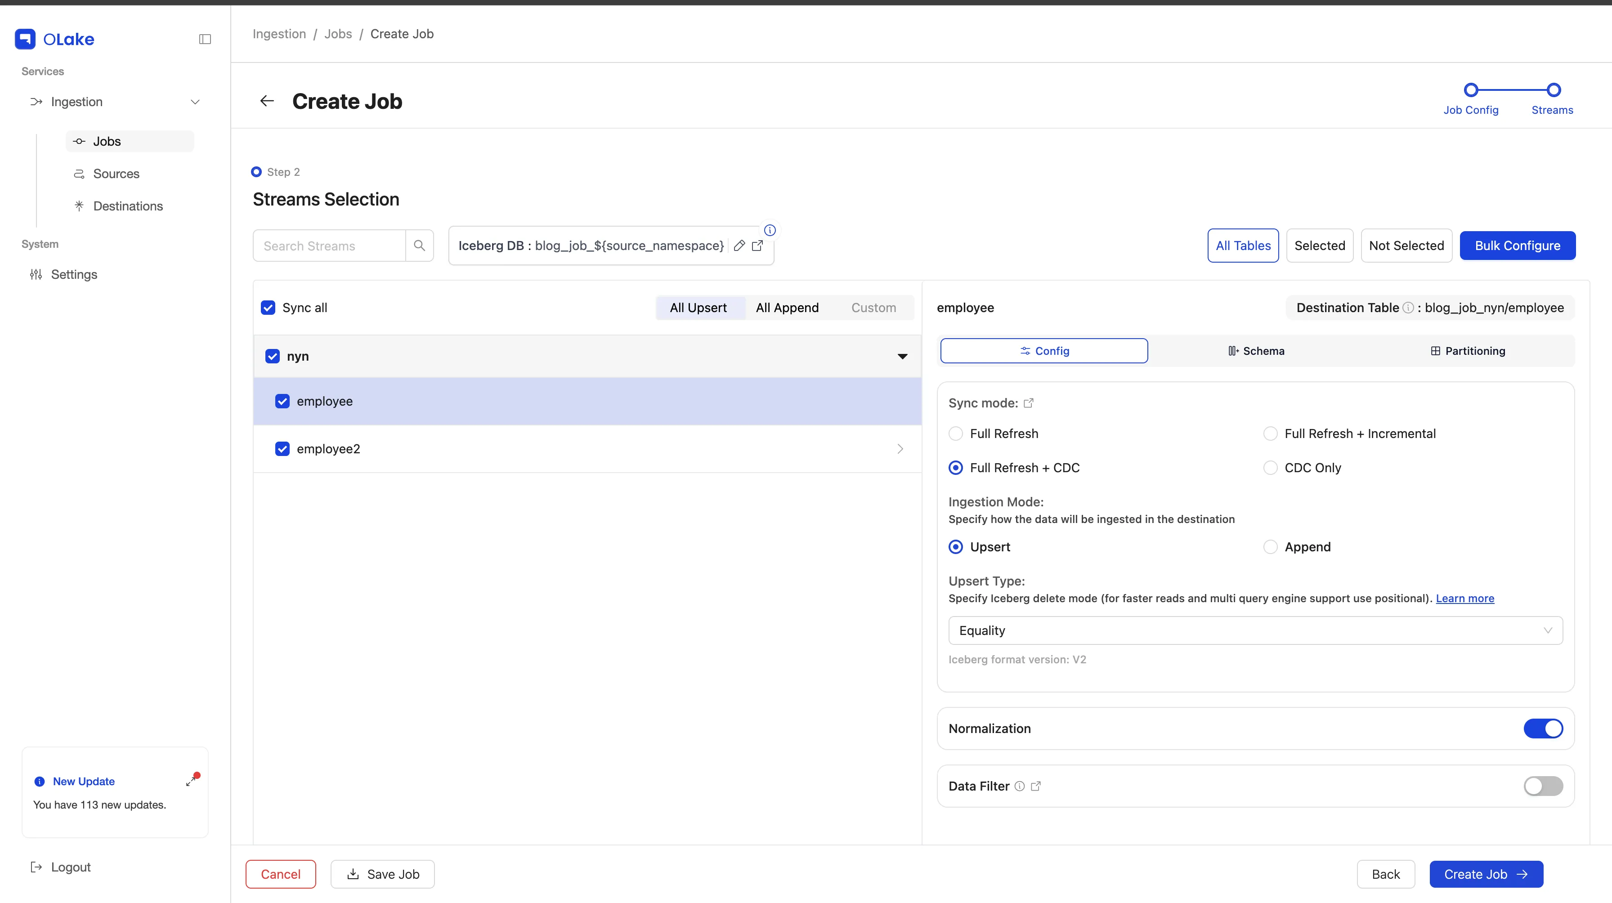Select the Full Refresh radio option
The height and width of the screenshot is (903, 1612).
pos(956,434)
